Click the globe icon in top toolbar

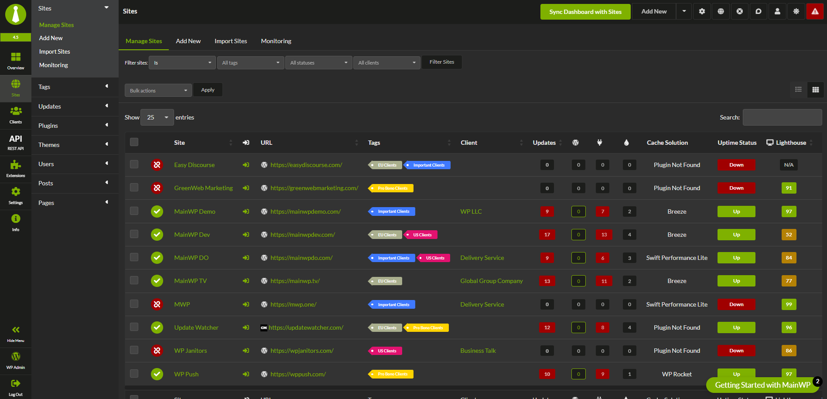(x=721, y=12)
